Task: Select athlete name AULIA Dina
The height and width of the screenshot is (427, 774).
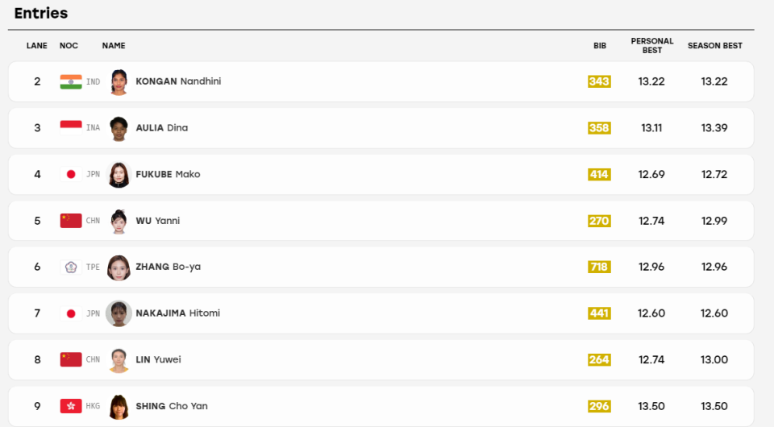Action: [162, 128]
